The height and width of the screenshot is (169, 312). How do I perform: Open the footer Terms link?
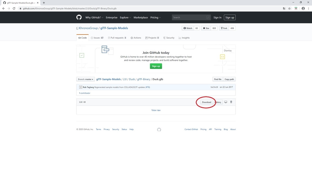coord(99,129)
